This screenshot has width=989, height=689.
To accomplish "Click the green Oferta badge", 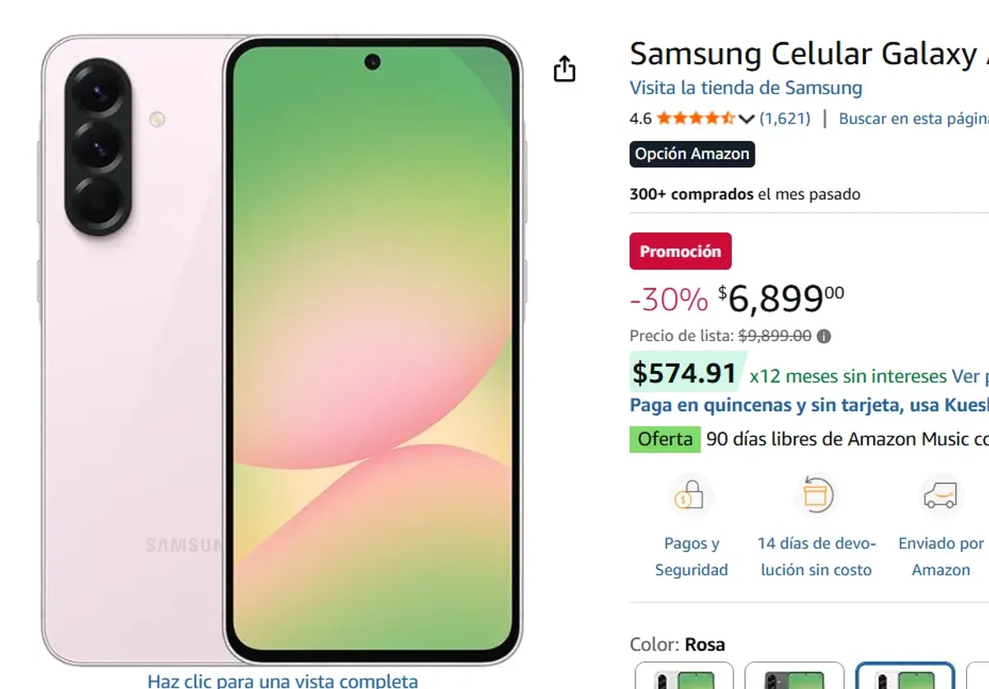I will pyautogui.click(x=664, y=438).
